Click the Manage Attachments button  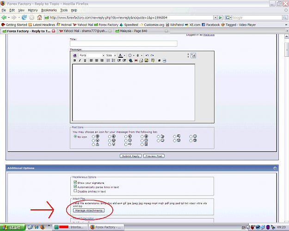(89, 210)
